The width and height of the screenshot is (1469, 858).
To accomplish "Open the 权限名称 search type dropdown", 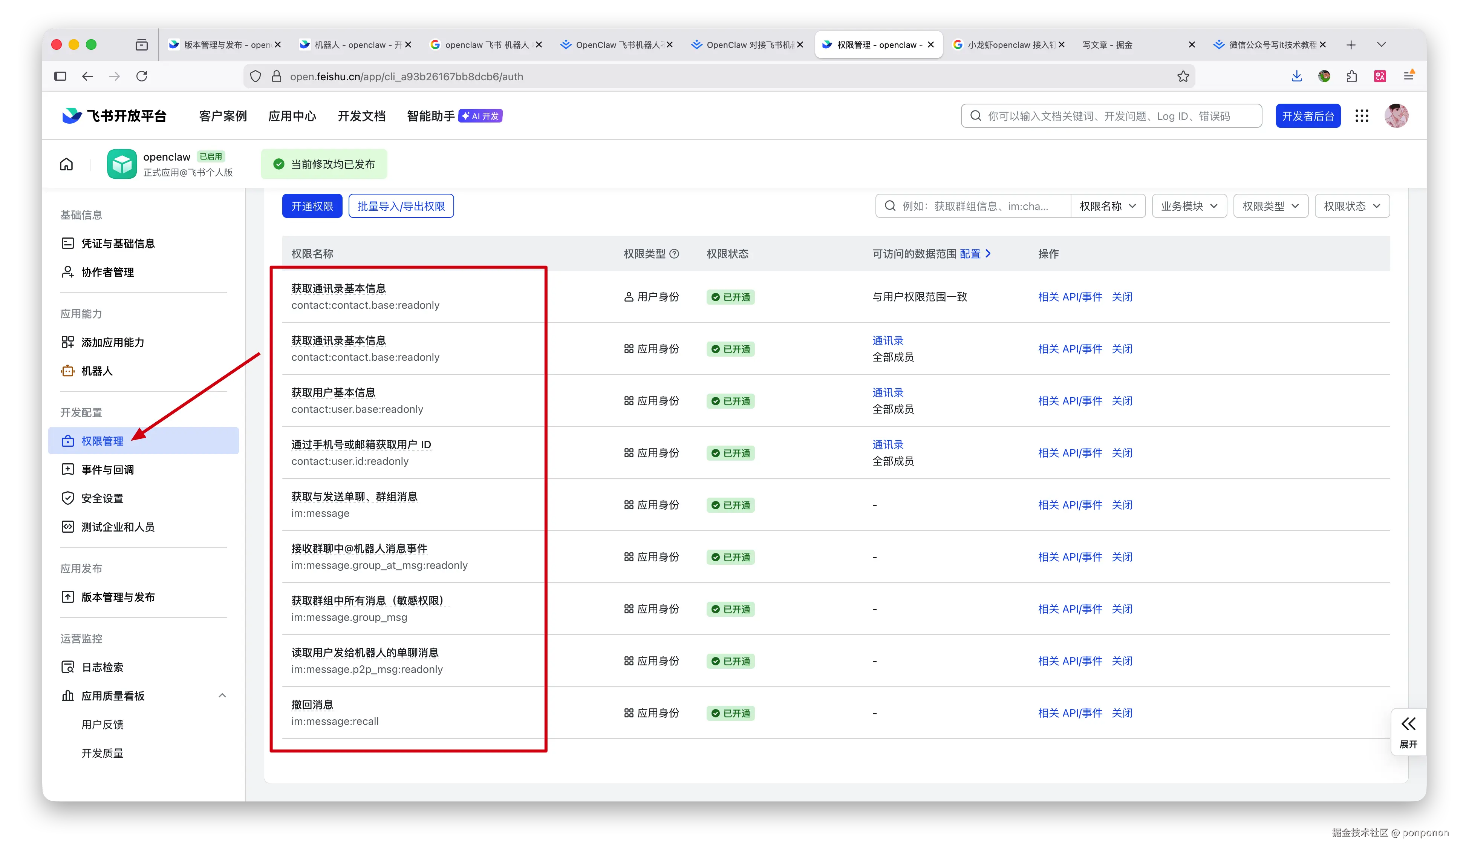I will 1108,206.
